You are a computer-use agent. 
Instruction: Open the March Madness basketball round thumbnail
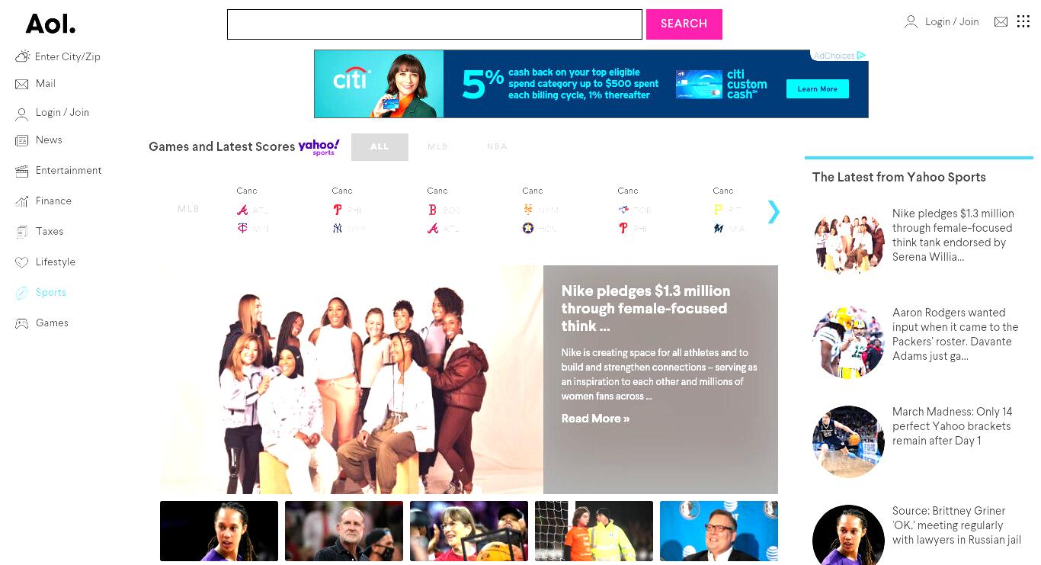[x=848, y=441]
